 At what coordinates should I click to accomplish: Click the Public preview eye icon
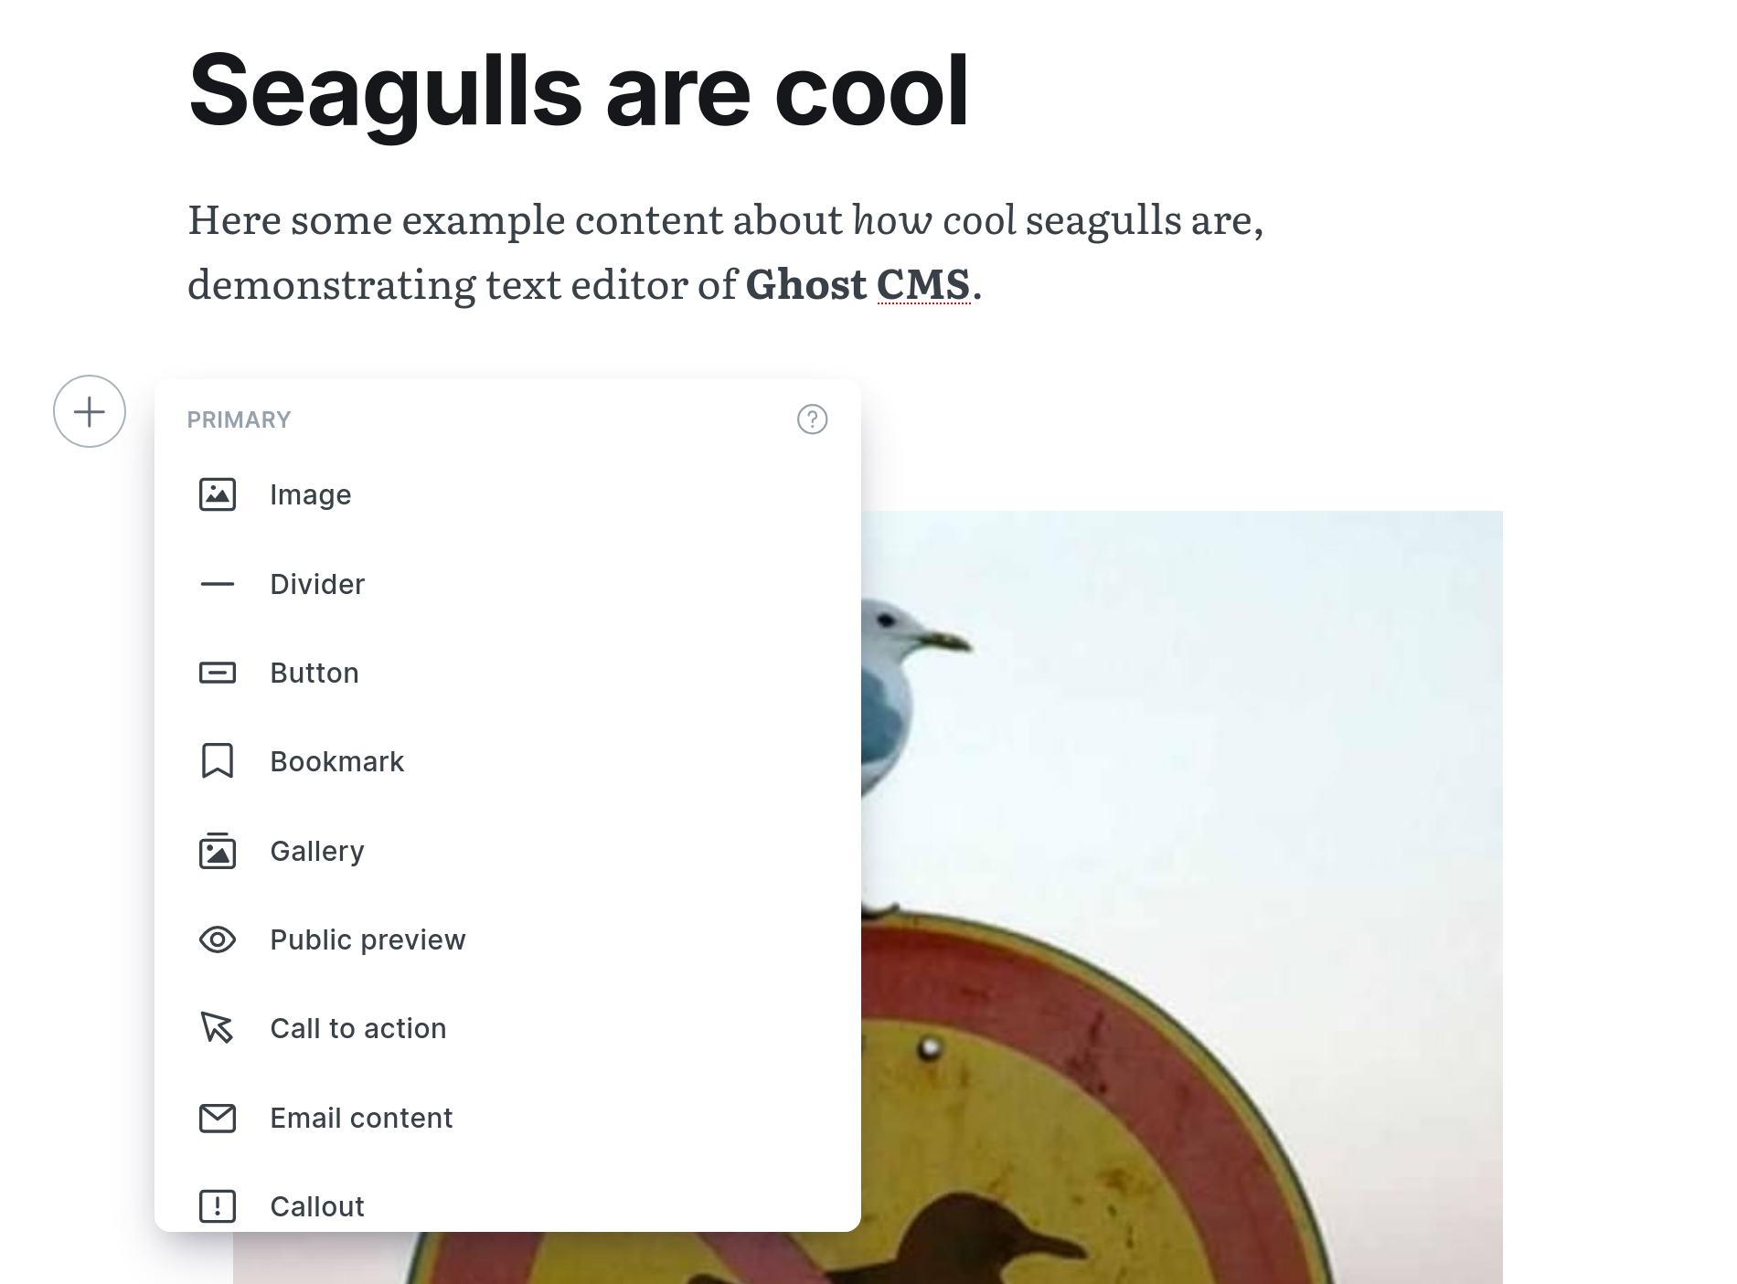pyautogui.click(x=218, y=939)
